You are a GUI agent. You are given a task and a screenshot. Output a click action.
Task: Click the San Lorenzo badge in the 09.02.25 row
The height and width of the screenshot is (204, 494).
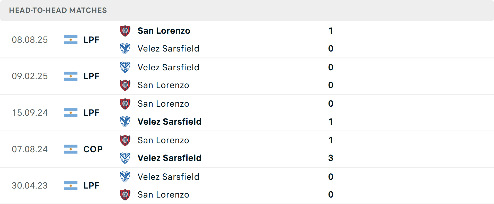click(125, 85)
